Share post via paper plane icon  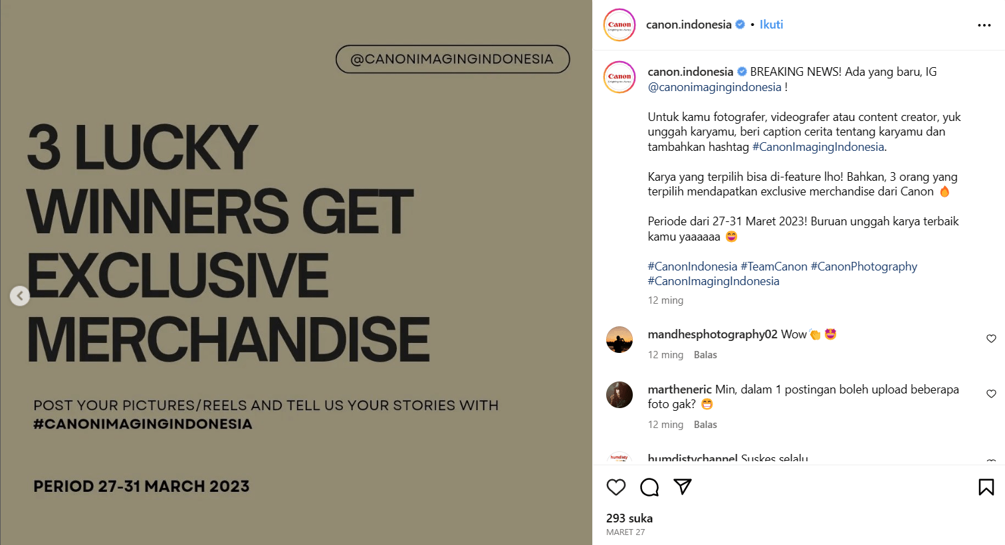(683, 487)
